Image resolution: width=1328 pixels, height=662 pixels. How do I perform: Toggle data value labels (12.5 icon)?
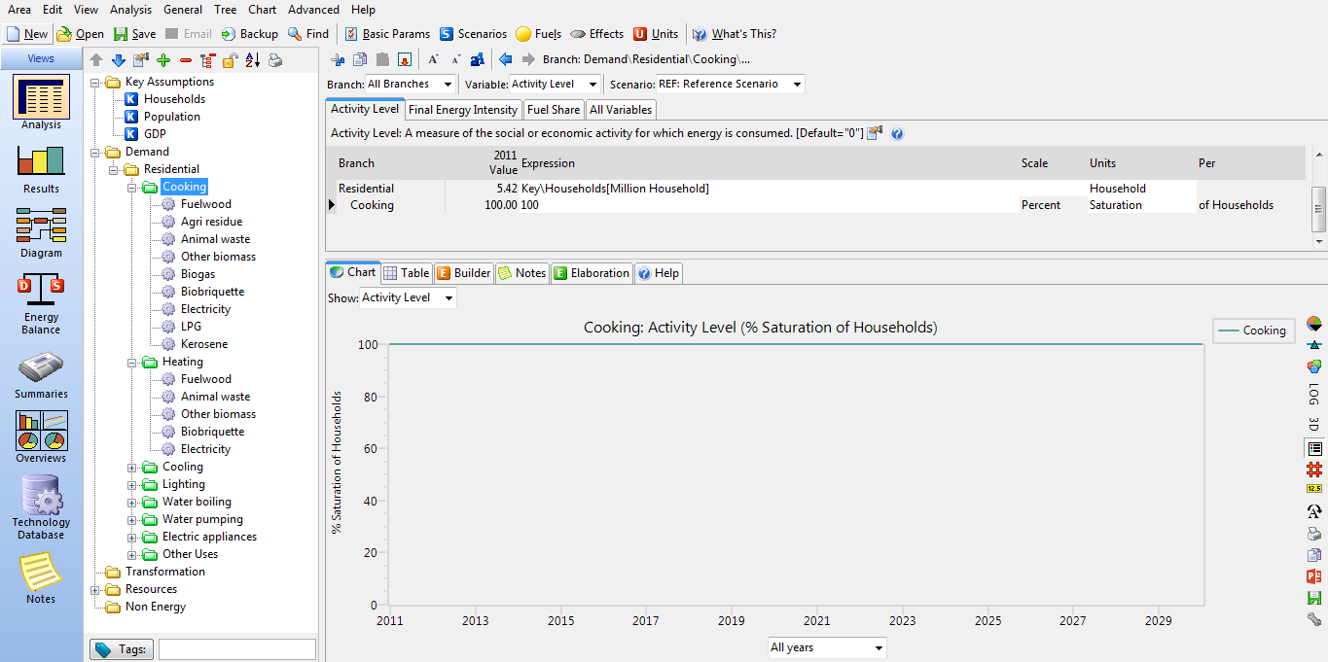point(1314,489)
